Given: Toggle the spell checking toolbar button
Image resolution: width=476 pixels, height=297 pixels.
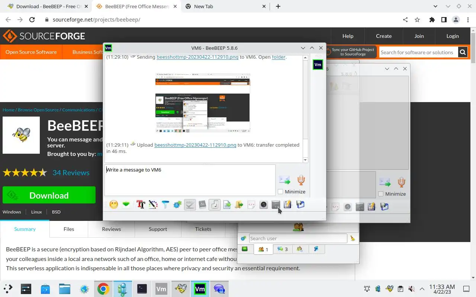Looking at the screenshot, I should pos(190,205).
